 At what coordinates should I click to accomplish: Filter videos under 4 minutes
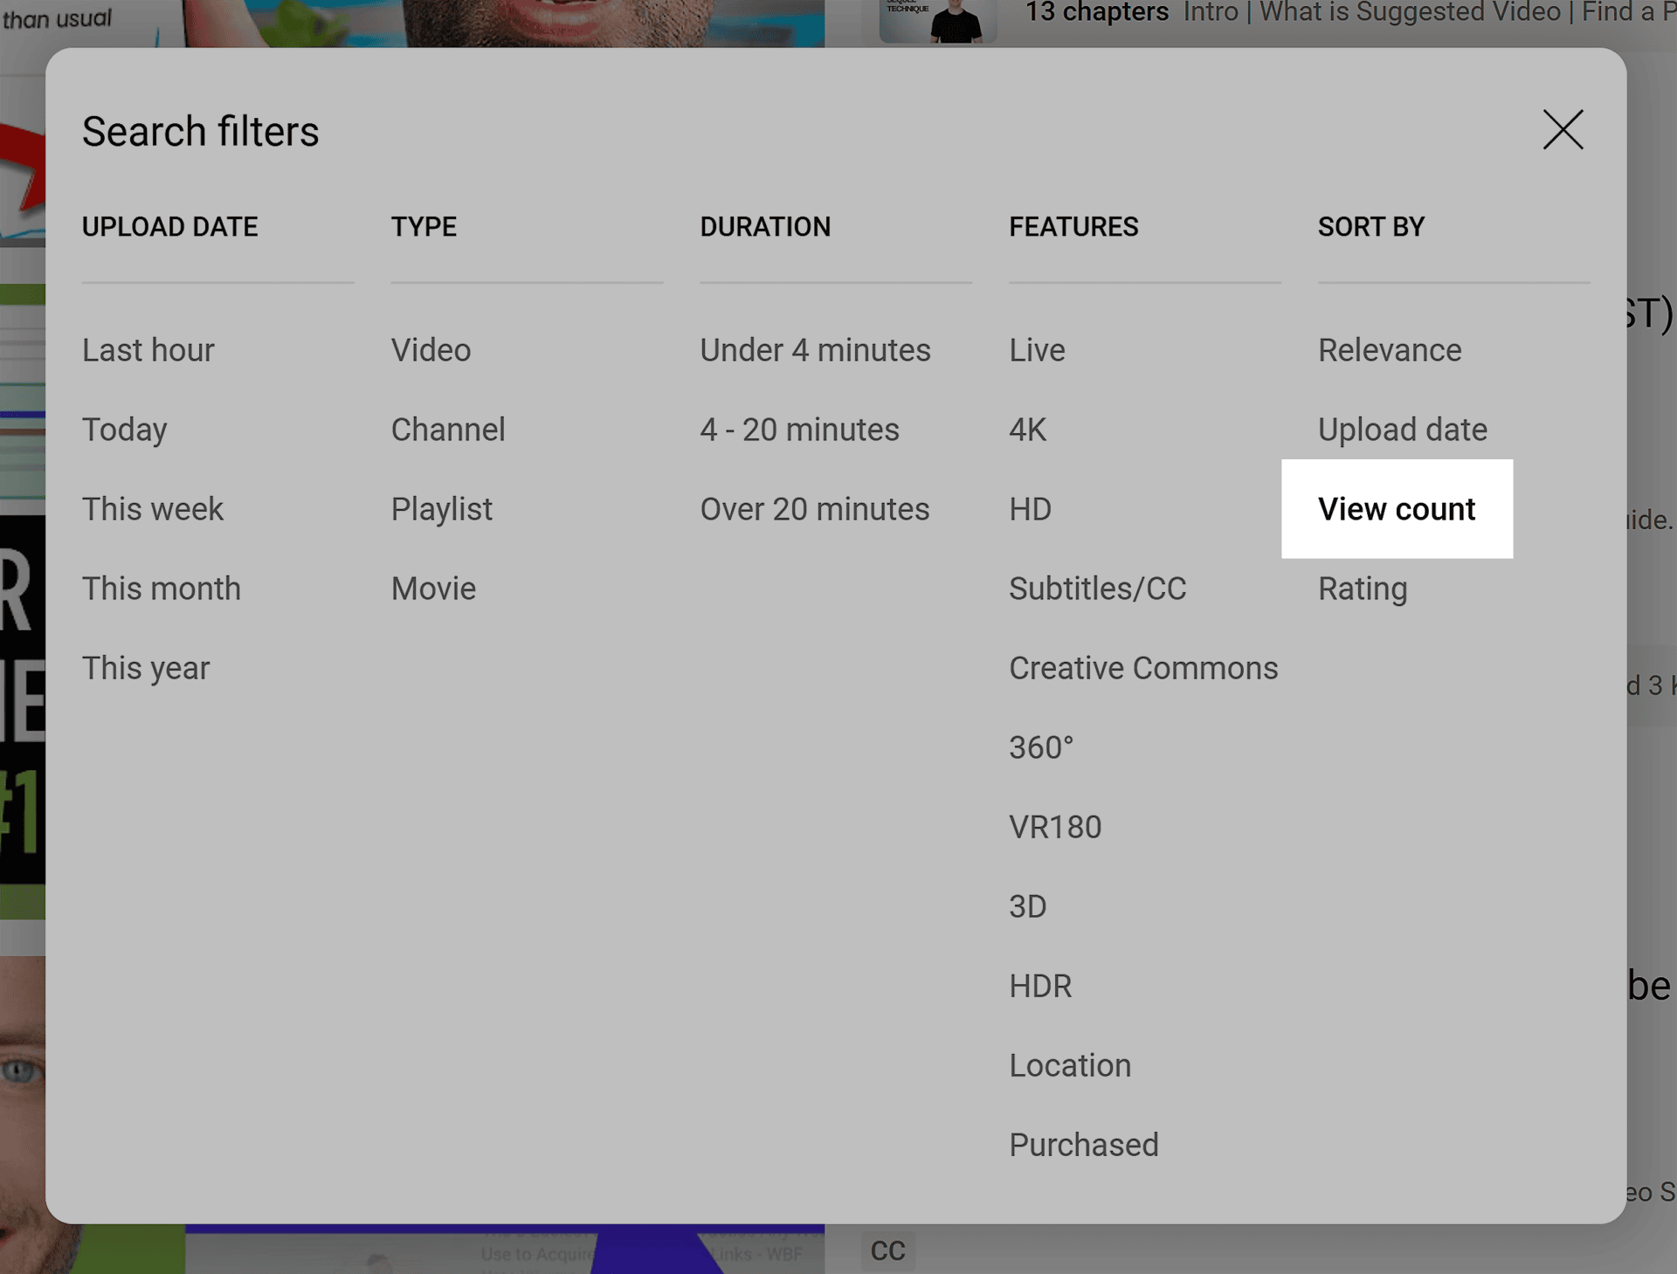(815, 350)
